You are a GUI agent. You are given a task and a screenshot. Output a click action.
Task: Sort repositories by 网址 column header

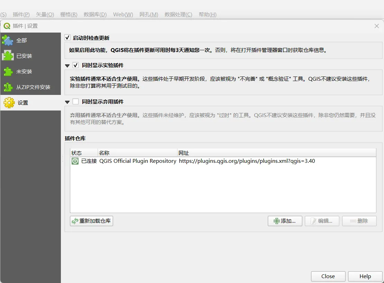pos(277,153)
